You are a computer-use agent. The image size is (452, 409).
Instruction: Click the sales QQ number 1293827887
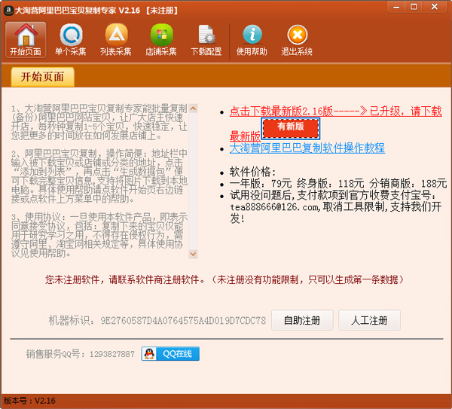[111, 354]
